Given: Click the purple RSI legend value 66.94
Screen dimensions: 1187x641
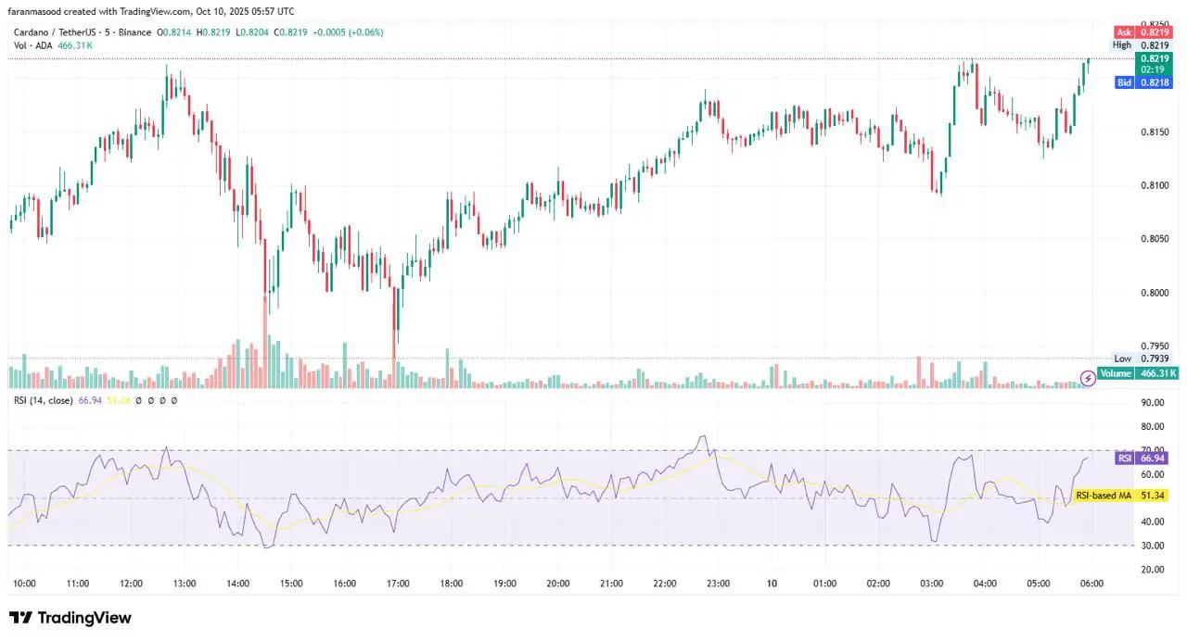Looking at the screenshot, I should [90, 400].
